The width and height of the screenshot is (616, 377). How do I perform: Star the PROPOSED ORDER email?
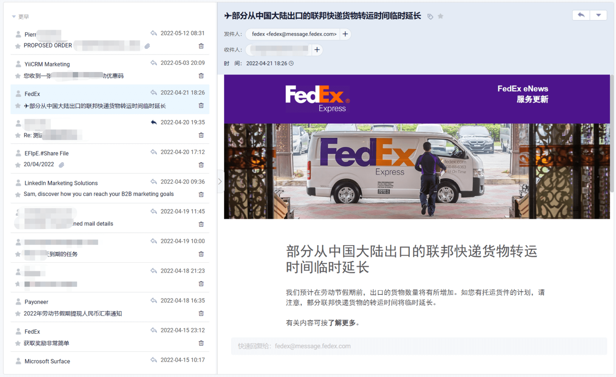click(18, 46)
